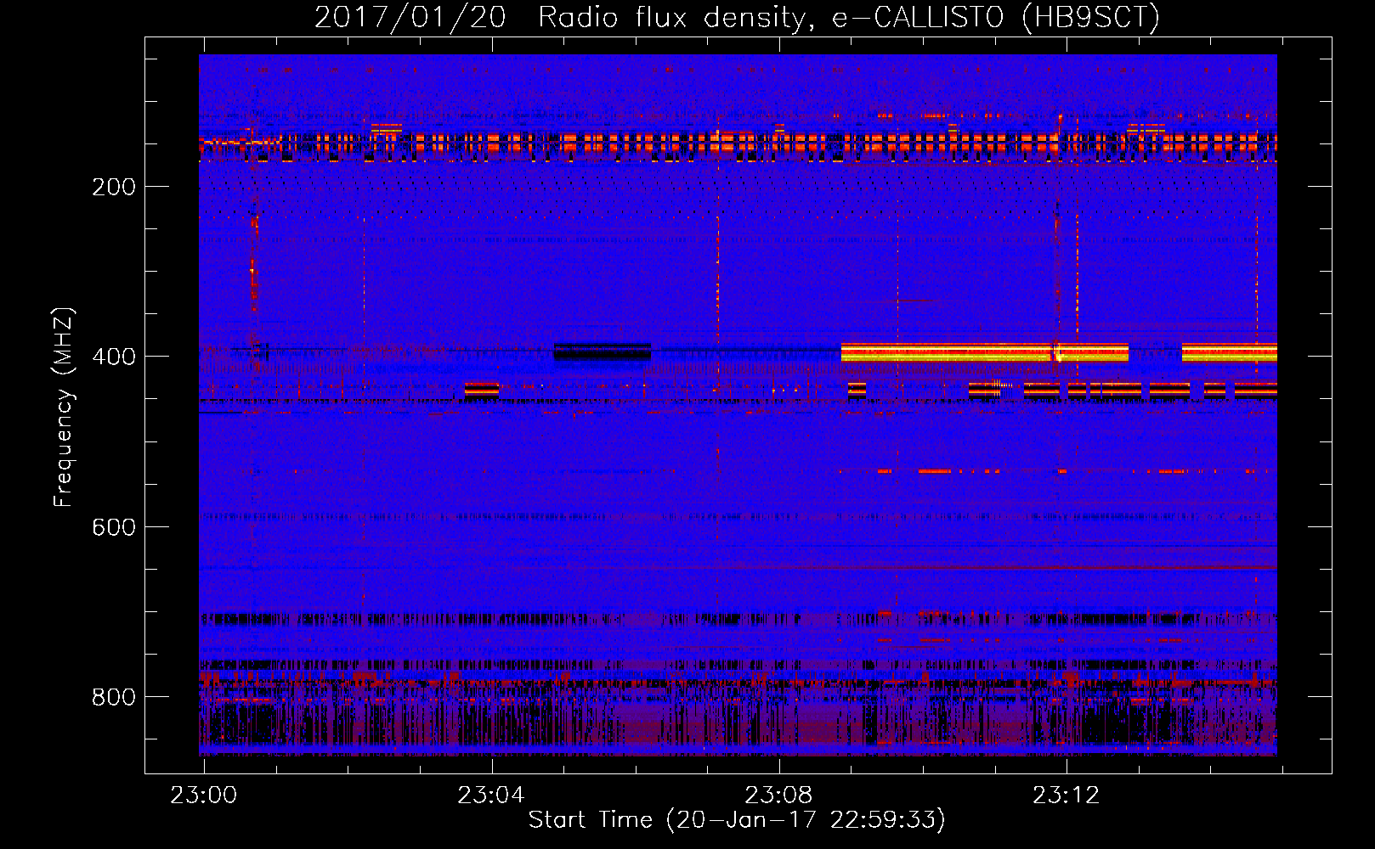
Task: Click the 'Frequency (MHZ)' axis label
Action: pyautogui.click(x=64, y=408)
